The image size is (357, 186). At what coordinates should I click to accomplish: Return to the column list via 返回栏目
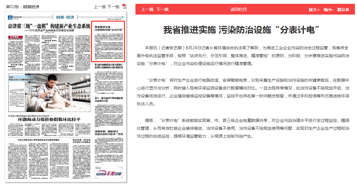coord(238,9)
